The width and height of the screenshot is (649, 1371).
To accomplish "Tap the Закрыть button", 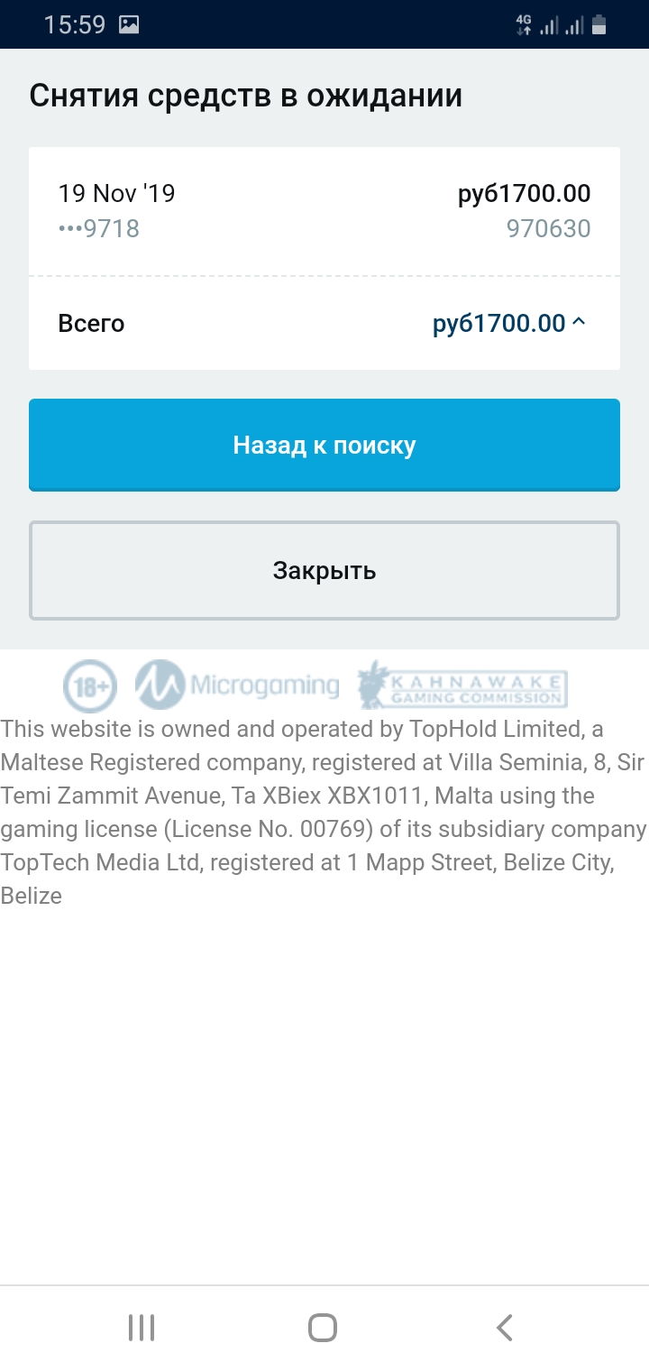I will pos(324,570).
